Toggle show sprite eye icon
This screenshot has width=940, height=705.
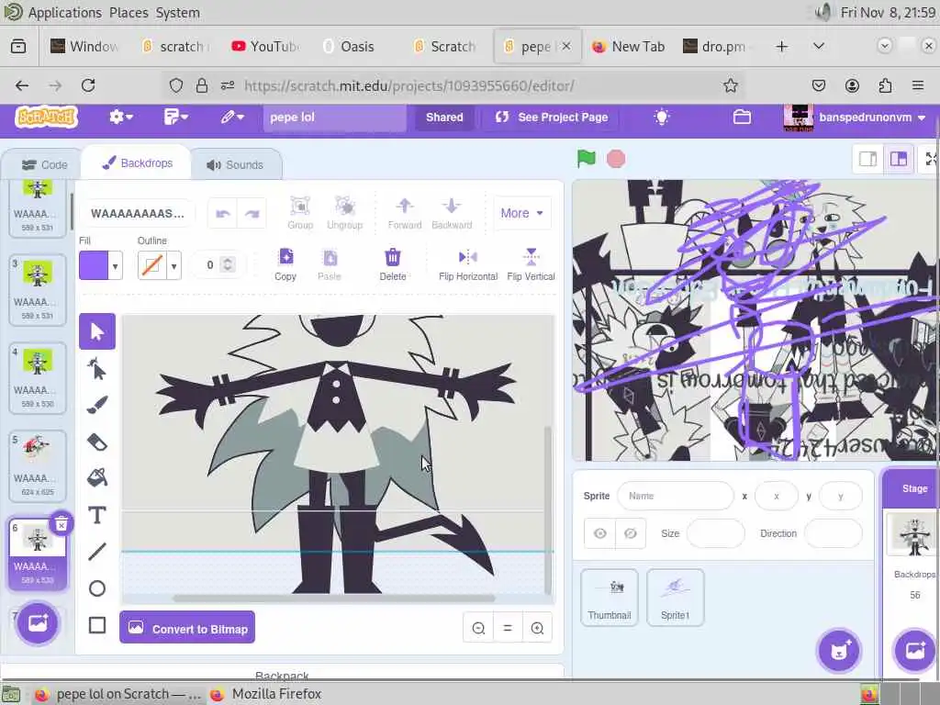[600, 533]
